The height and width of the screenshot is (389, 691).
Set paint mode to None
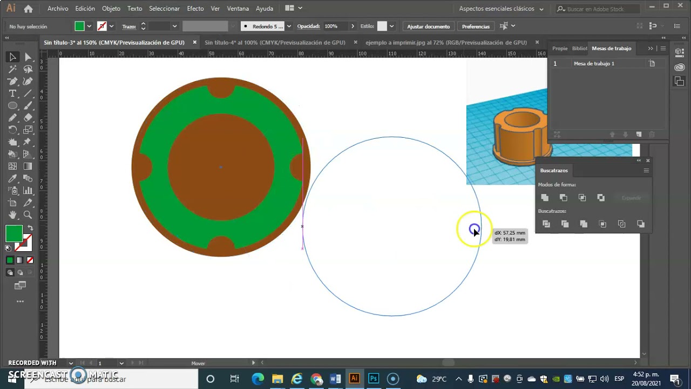click(x=30, y=260)
